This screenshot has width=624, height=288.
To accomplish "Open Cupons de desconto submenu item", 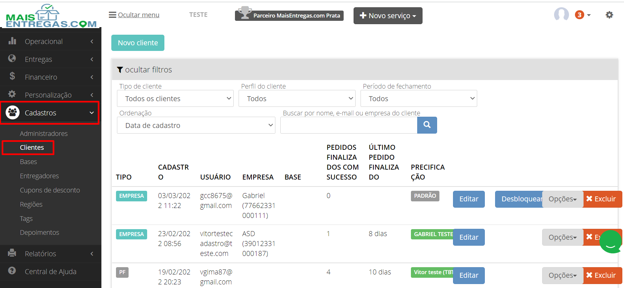I will tap(50, 190).
